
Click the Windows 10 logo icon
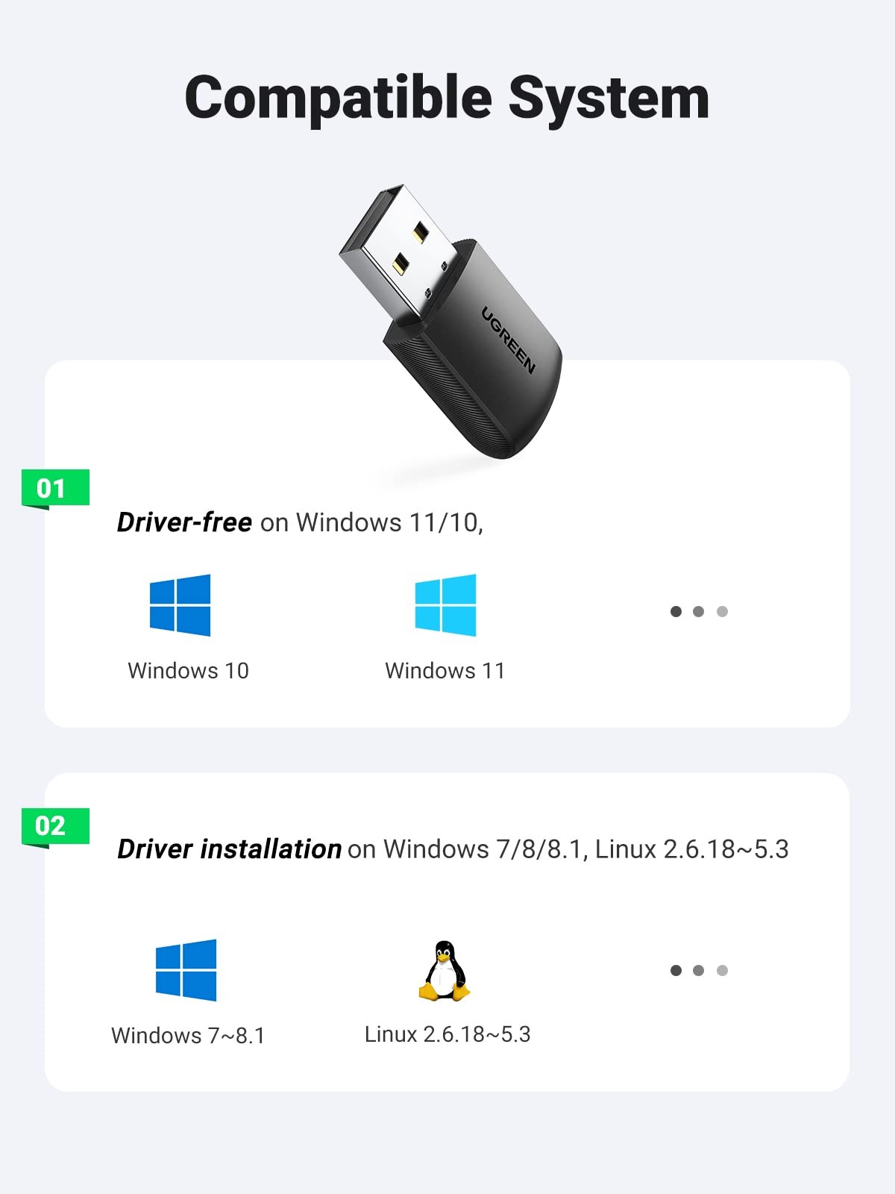tap(180, 605)
